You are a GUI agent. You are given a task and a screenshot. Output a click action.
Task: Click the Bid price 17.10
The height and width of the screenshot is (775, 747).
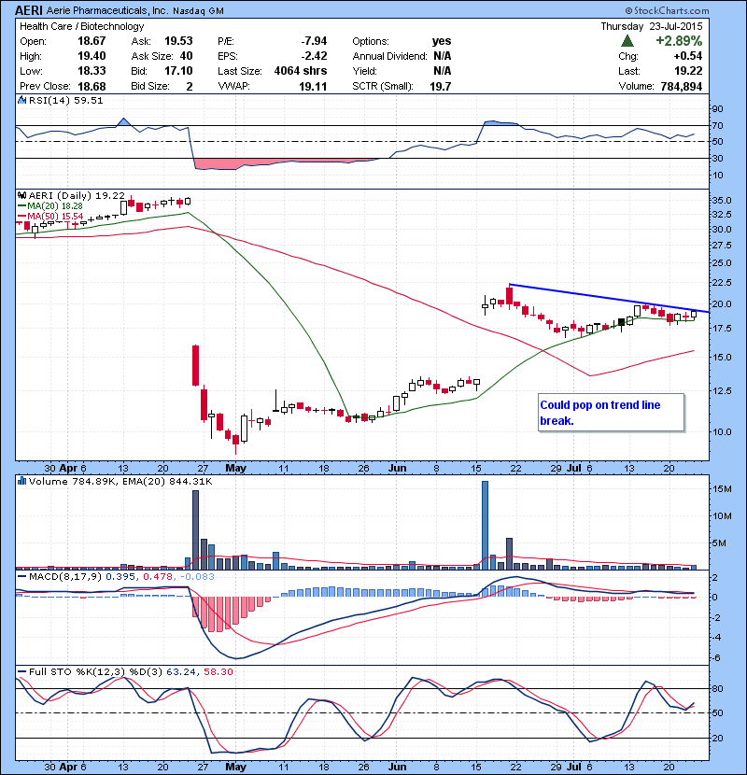178,71
